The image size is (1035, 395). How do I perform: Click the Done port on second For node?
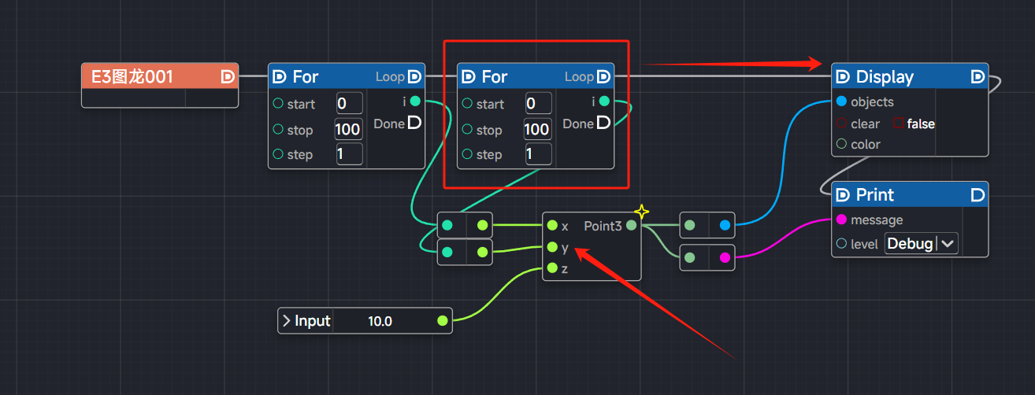pos(603,123)
